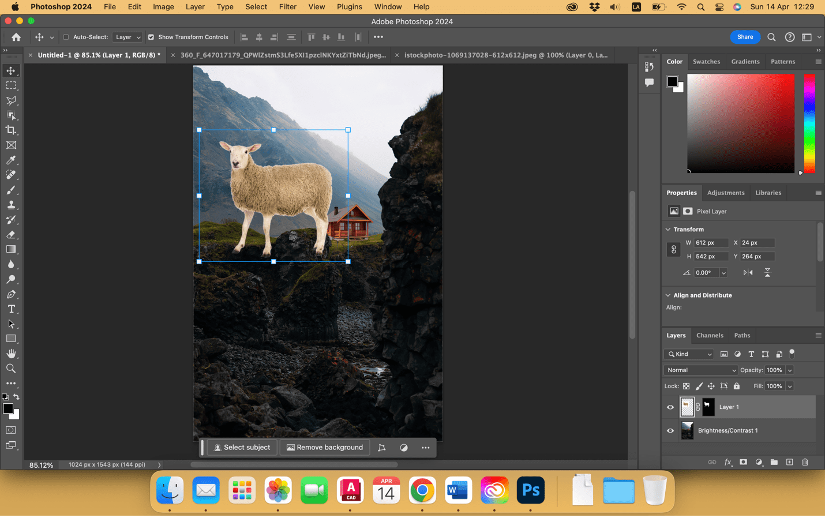The image size is (825, 518).
Task: Open the rotation angle dropdown
Action: [723, 273]
